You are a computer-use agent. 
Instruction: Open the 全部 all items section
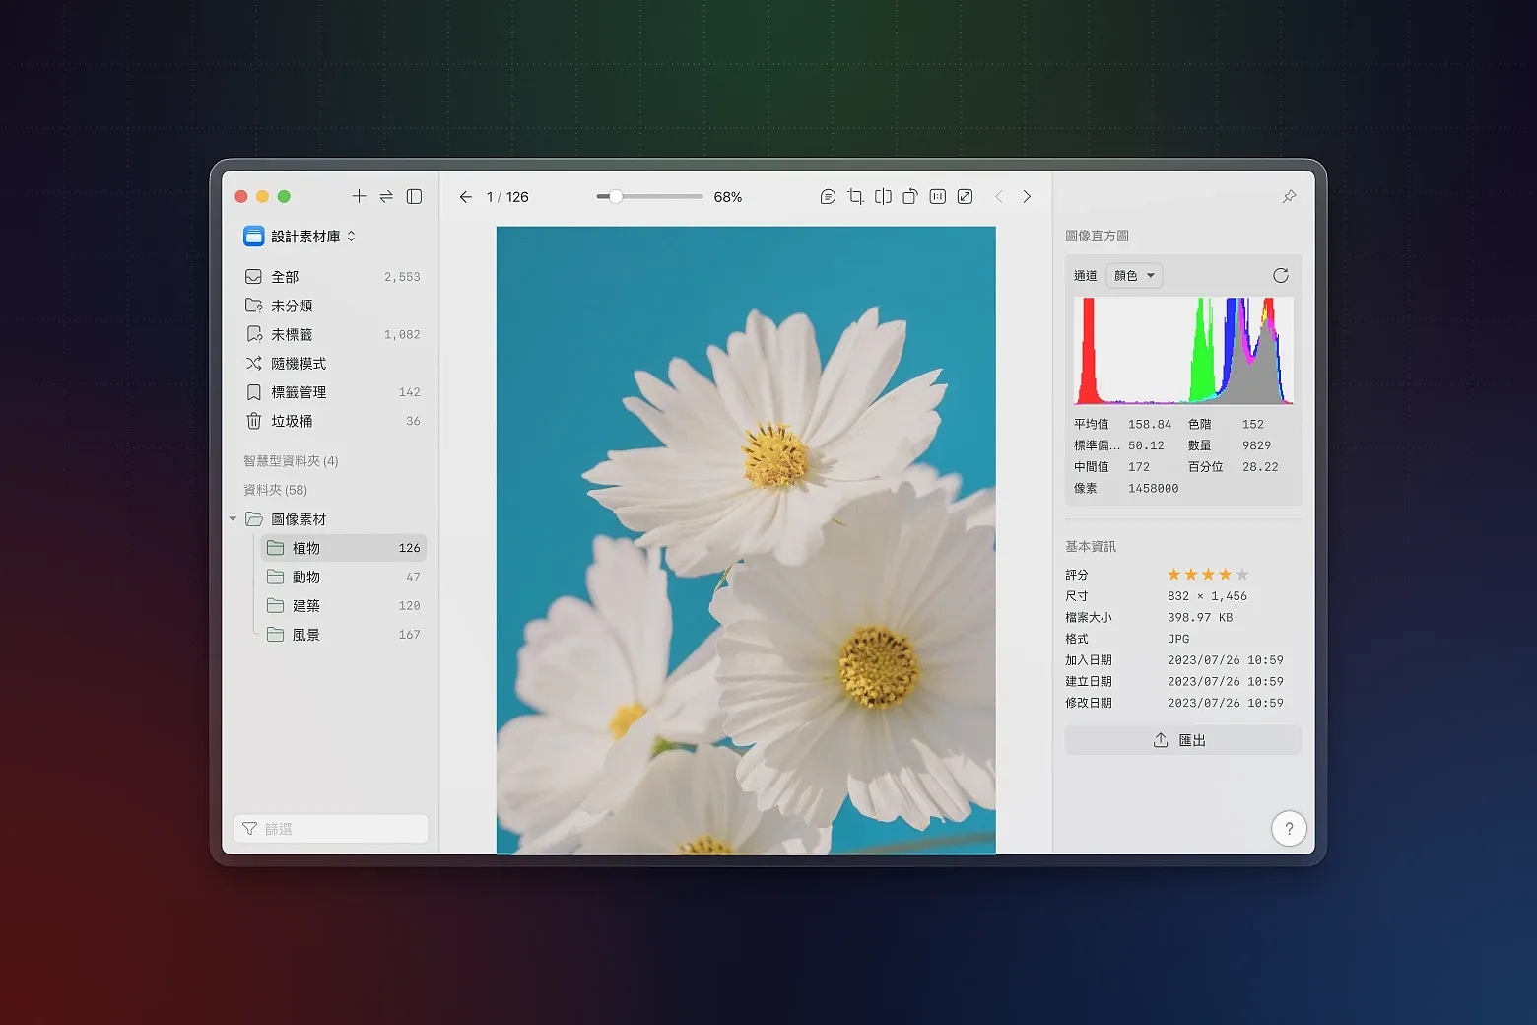pos(333,277)
